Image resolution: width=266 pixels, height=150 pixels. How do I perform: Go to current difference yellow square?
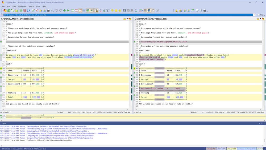[116, 11]
